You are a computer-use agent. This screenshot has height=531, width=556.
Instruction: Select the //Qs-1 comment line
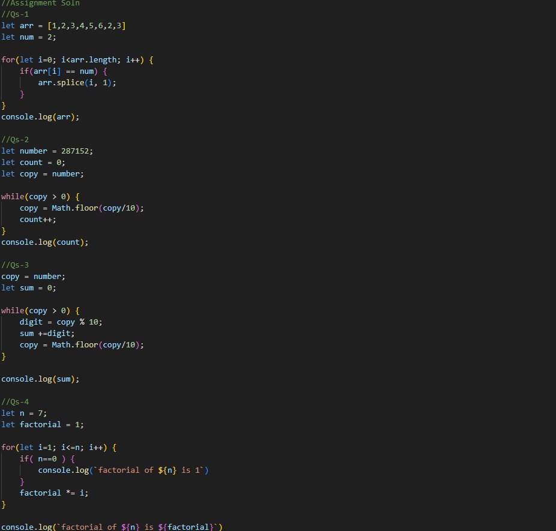click(15, 14)
